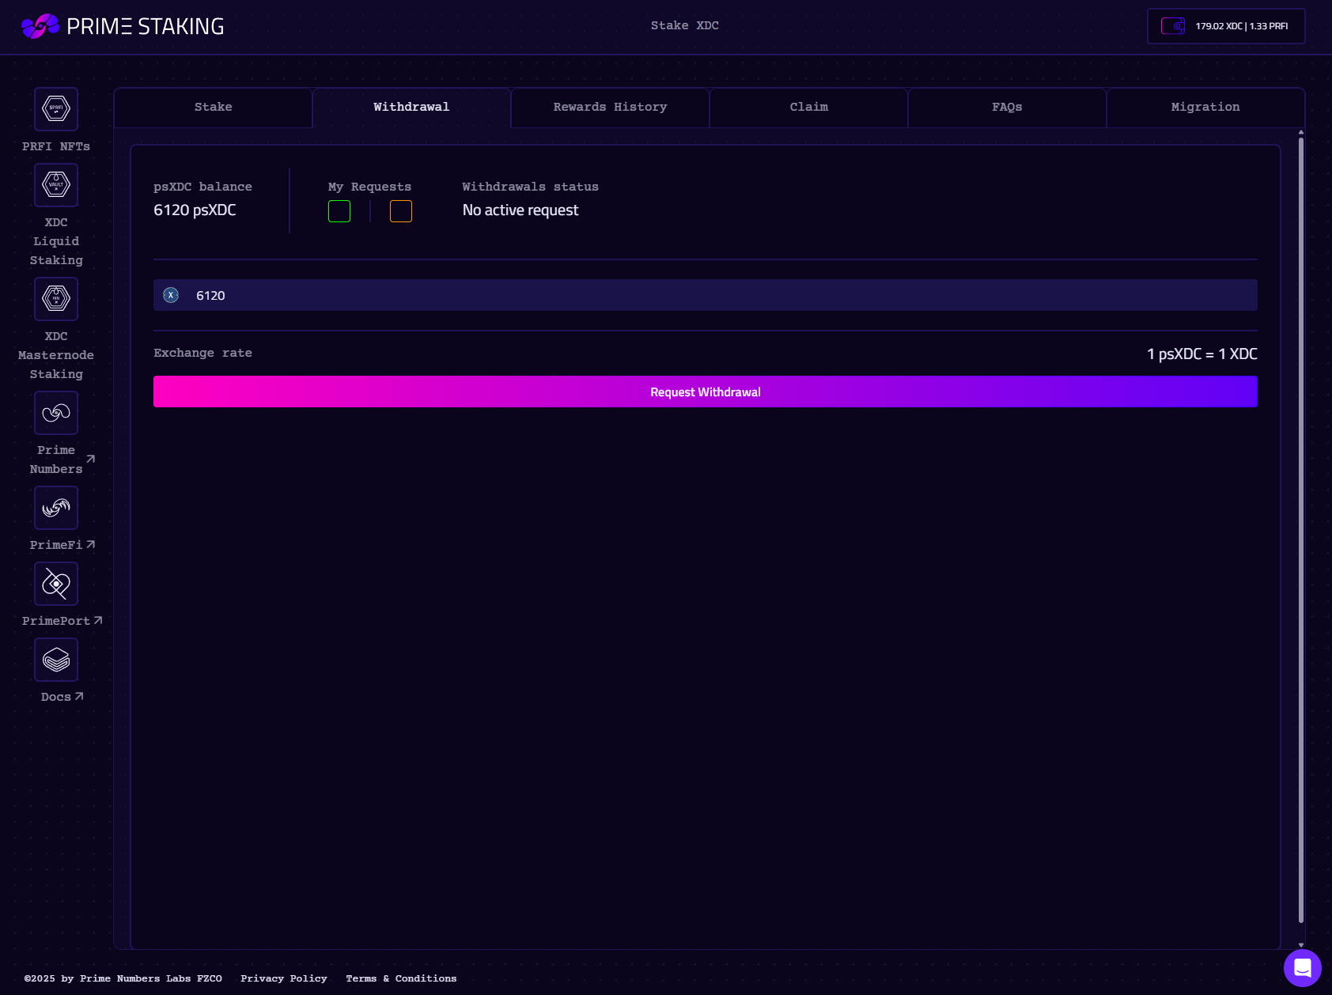Open the FAQs tab
Screen dimensions: 1332x995
point(1007,108)
